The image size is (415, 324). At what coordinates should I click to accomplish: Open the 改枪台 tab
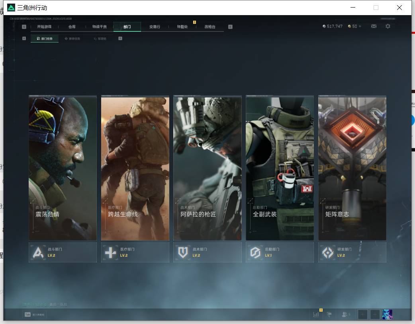point(210,27)
